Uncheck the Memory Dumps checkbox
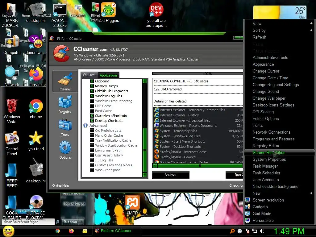 coord(92,86)
